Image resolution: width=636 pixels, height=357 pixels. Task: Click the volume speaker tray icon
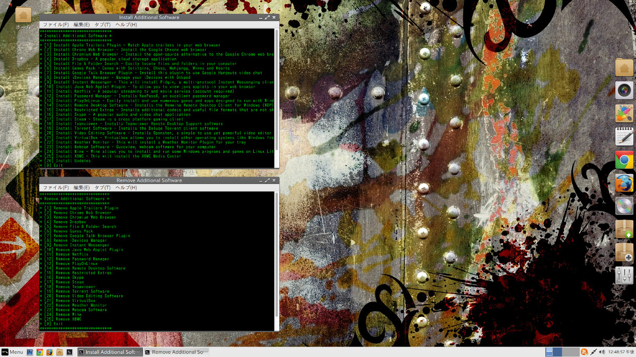point(603,352)
